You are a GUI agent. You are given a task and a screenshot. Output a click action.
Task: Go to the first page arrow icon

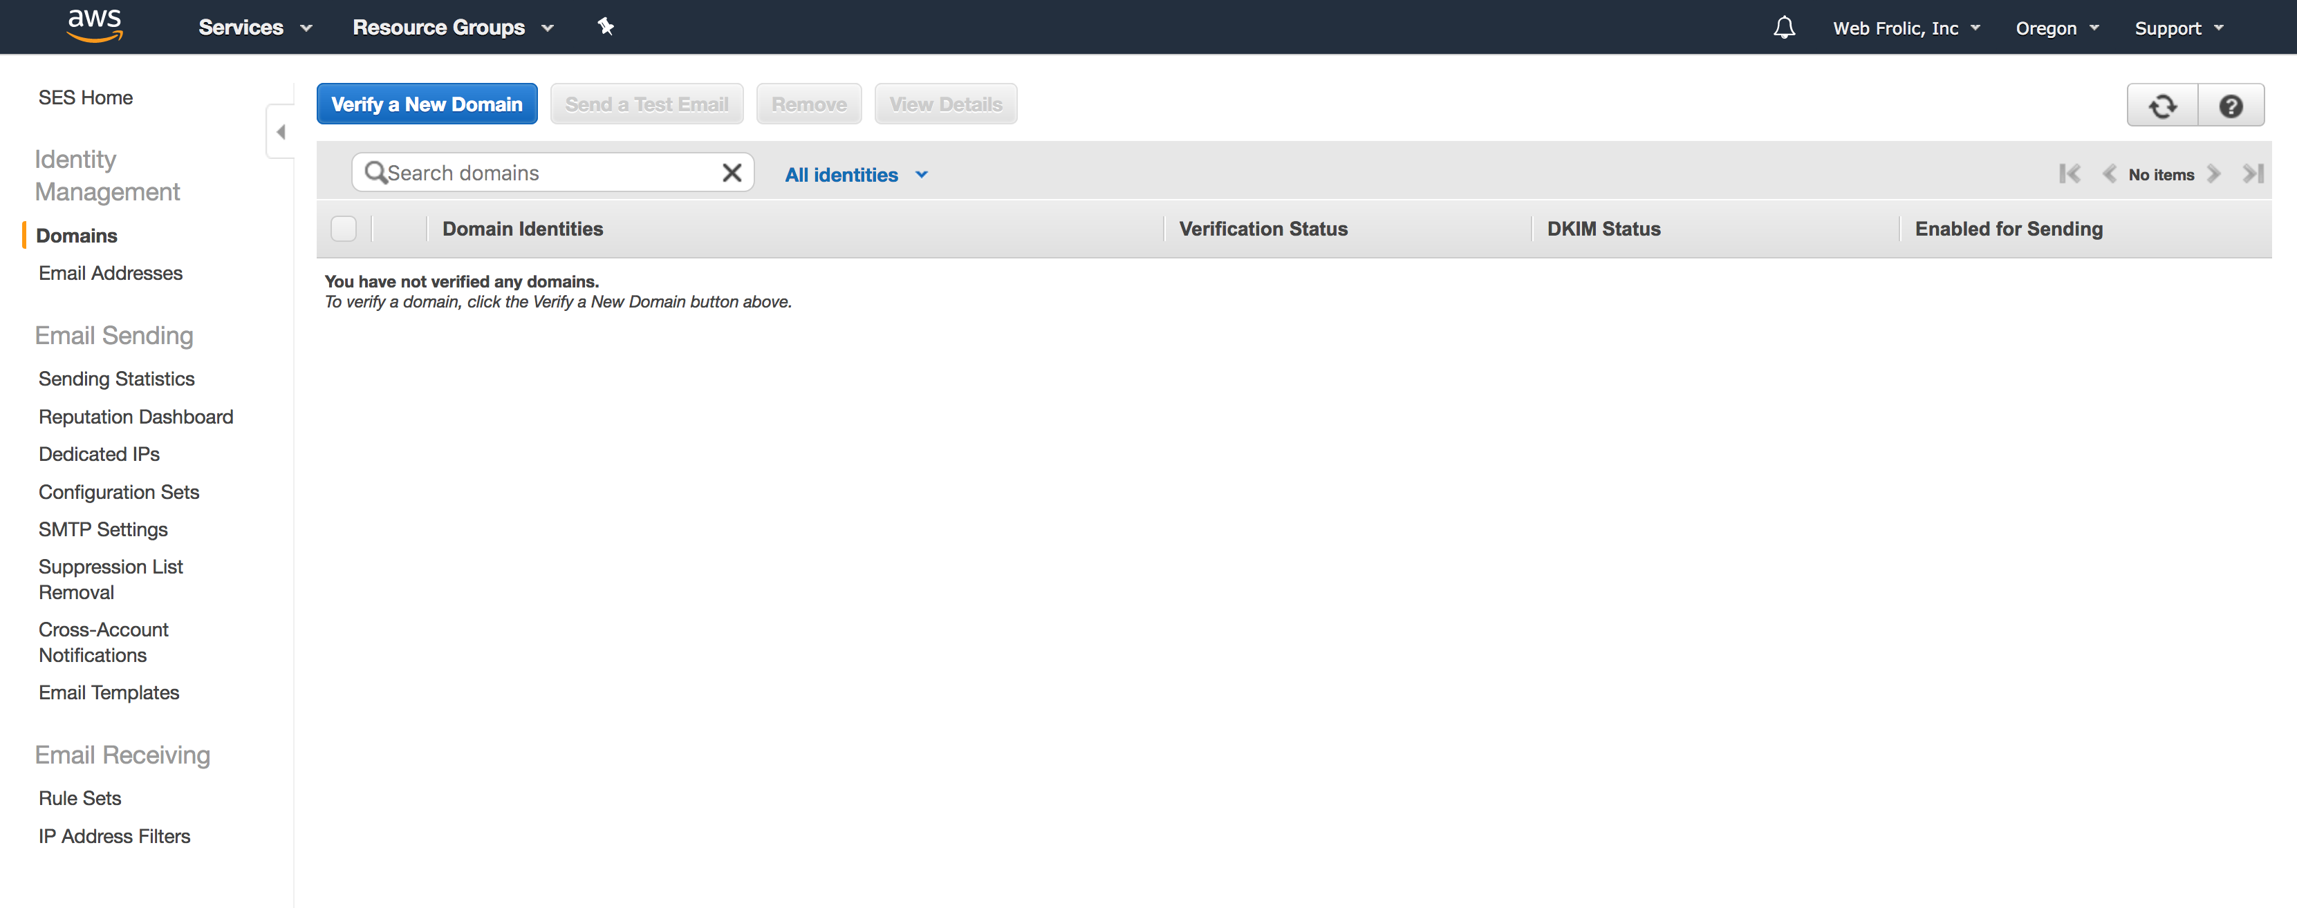tap(2070, 173)
